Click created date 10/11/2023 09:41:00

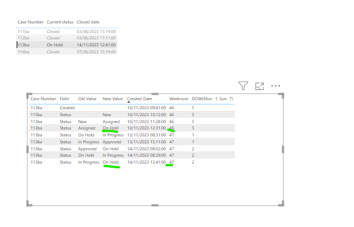click(x=146, y=108)
